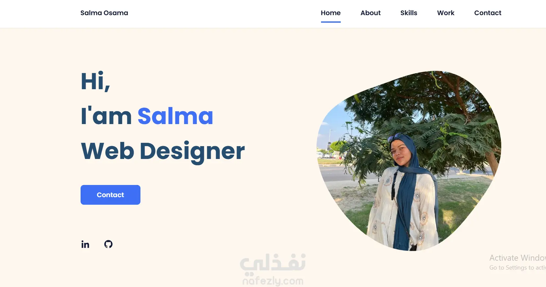Open the LinkedIn profile icon
Image resolution: width=546 pixels, height=287 pixels.
(x=85, y=244)
